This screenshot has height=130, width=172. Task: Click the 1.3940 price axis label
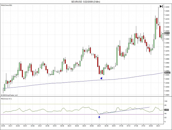(167, 79)
